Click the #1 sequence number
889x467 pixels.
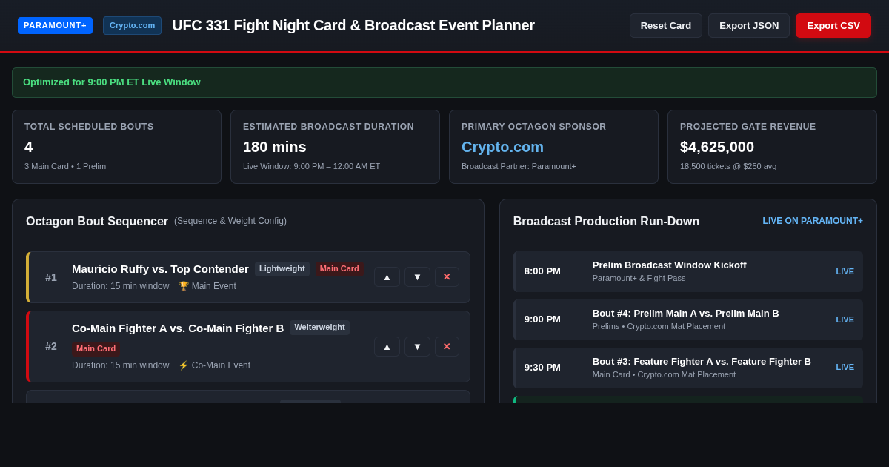[x=51, y=277]
